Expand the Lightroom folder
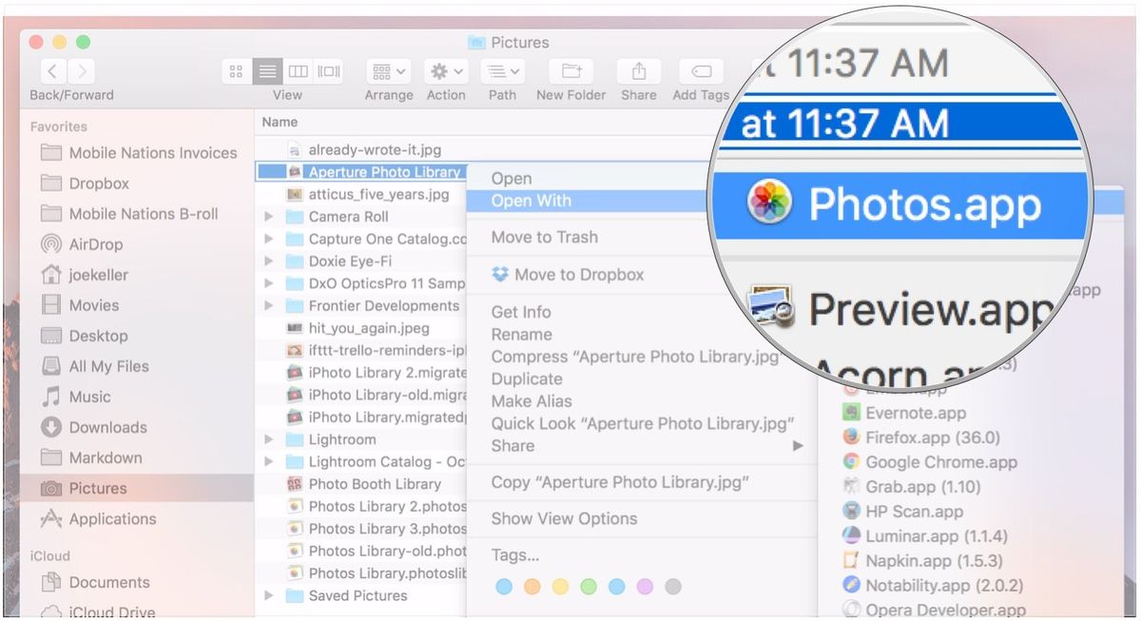 coord(268,438)
